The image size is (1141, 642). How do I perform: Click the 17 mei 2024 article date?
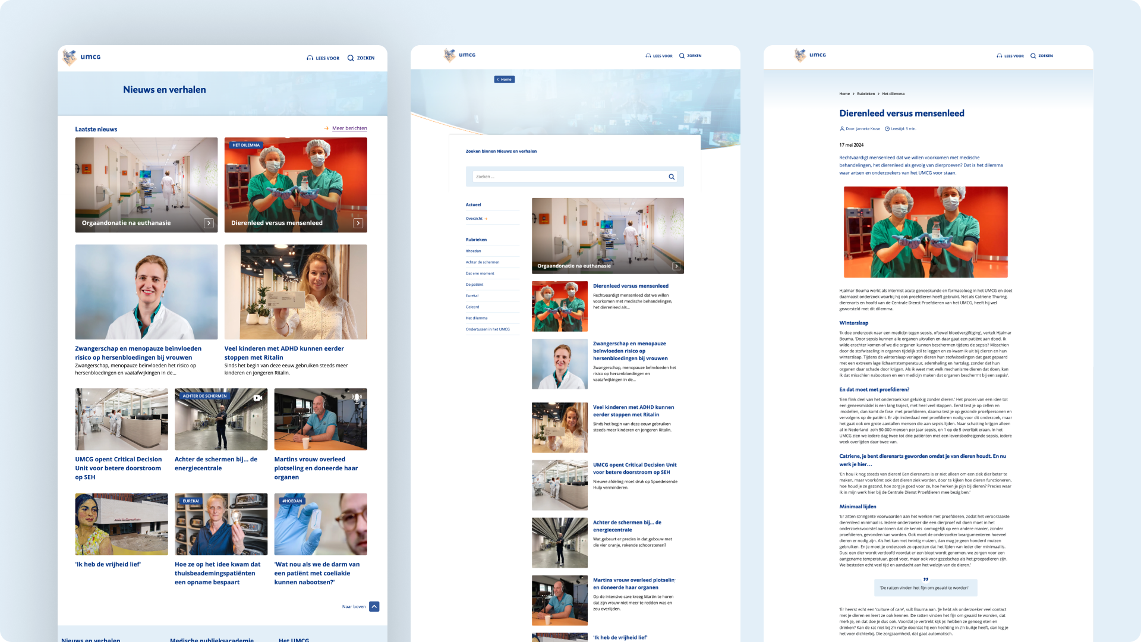pyautogui.click(x=852, y=145)
